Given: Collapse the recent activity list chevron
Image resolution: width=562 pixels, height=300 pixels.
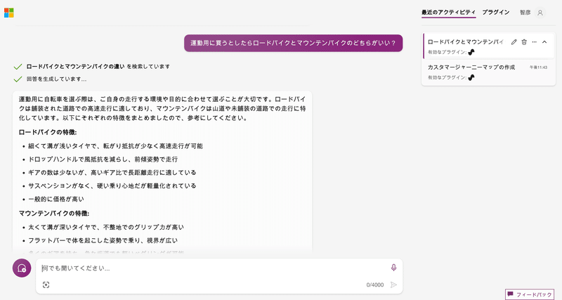Looking at the screenshot, I should 544,42.
